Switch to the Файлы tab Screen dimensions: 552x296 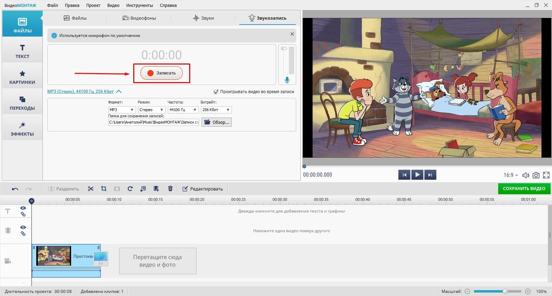click(75, 18)
